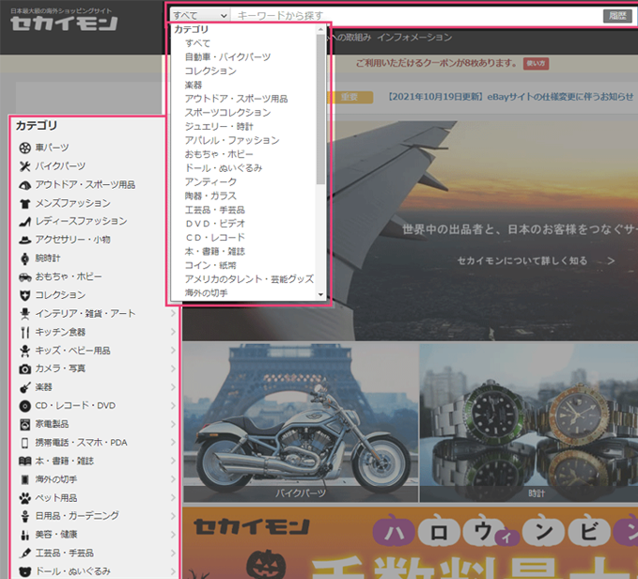Screen dimensions: 638x579
Task: Click the コレクション shield icon
Action: 24,295
